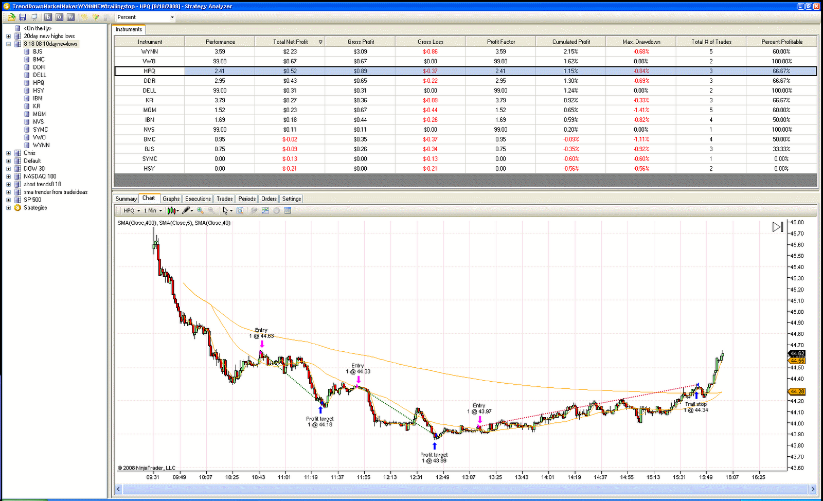Click the Save icon in the toolbar
The height and width of the screenshot is (501, 823).
[23, 17]
